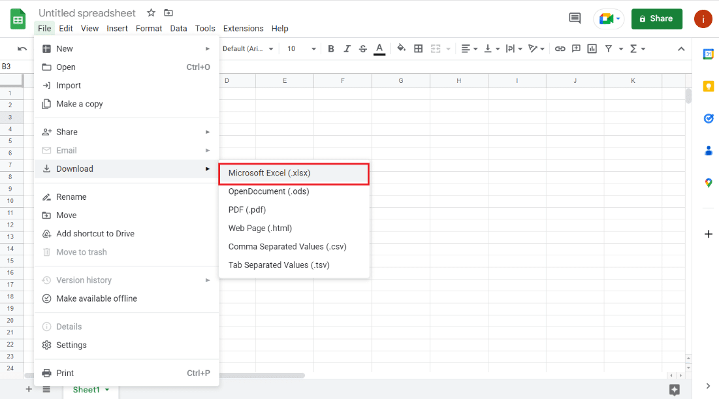Open the Format menu
719x399 pixels.
[149, 29]
